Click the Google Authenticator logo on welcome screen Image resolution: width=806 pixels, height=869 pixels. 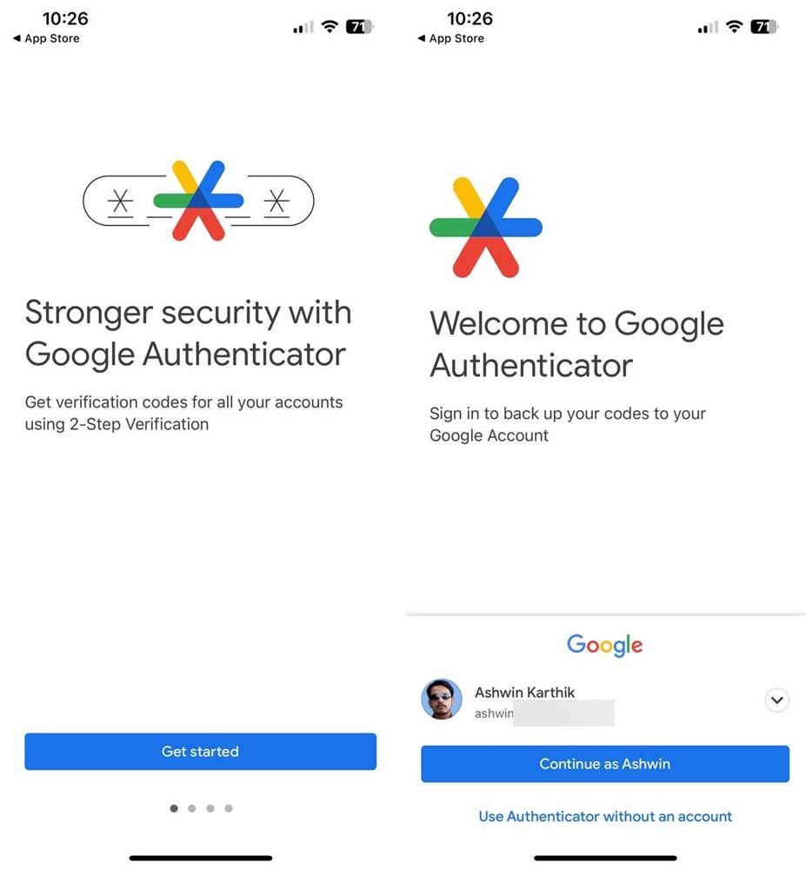(484, 226)
